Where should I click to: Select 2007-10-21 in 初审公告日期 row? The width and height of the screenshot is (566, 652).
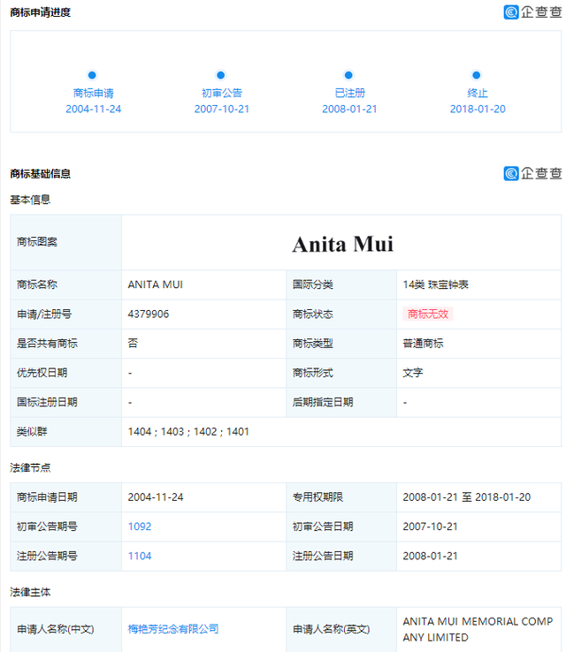(x=431, y=527)
